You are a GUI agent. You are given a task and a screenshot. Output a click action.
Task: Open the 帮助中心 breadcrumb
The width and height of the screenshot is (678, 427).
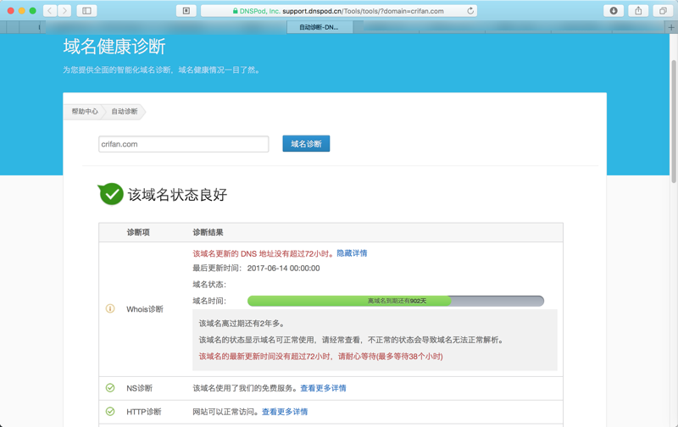coord(85,112)
